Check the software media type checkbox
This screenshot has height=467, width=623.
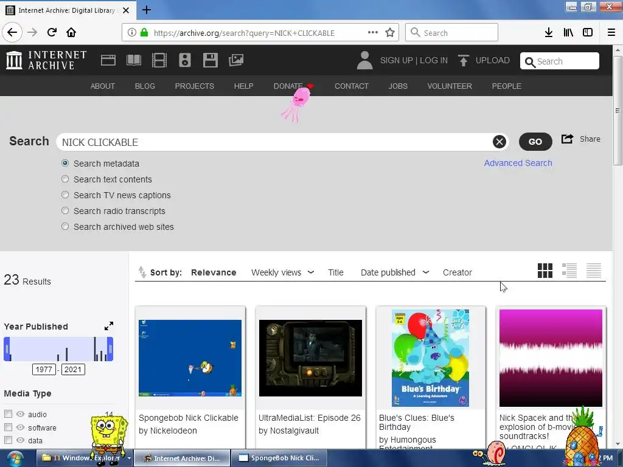8,427
